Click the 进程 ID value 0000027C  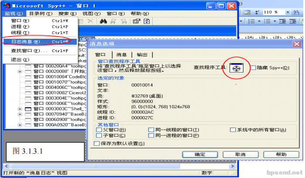click(142, 118)
